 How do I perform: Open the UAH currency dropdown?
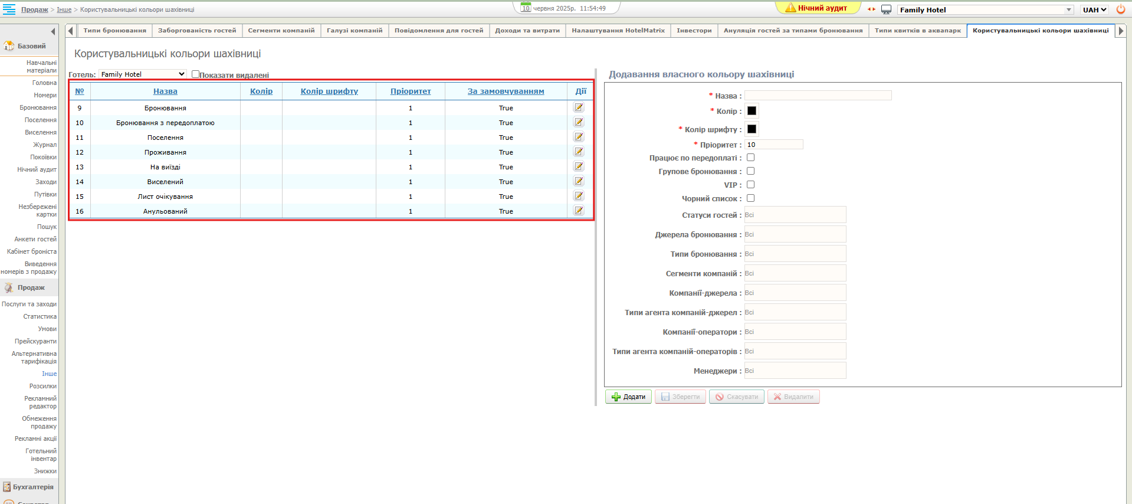(x=1094, y=9)
